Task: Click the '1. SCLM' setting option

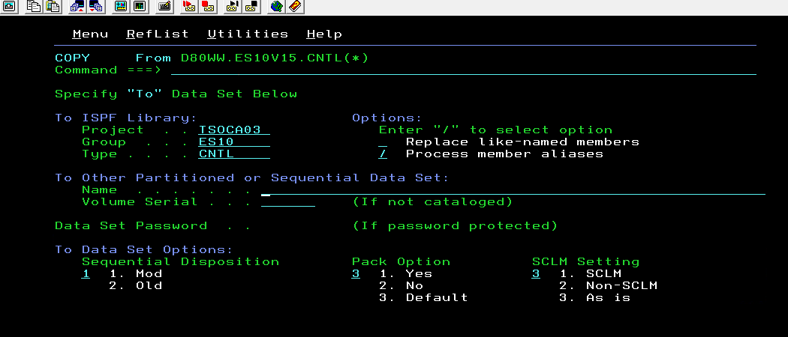Action: click(x=591, y=274)
